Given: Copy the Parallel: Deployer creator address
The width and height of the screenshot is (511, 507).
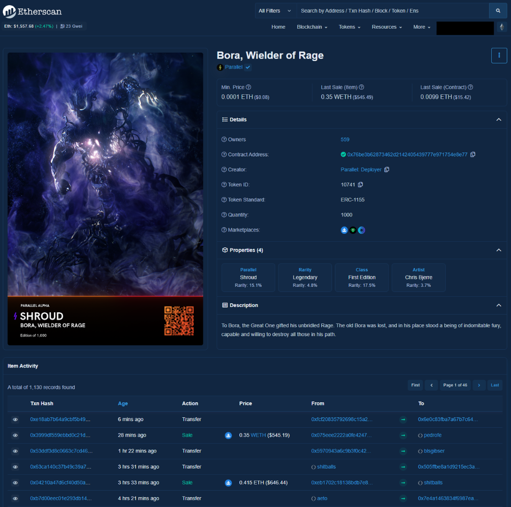Looking at the screenshot, I should [x=387, y=169].
